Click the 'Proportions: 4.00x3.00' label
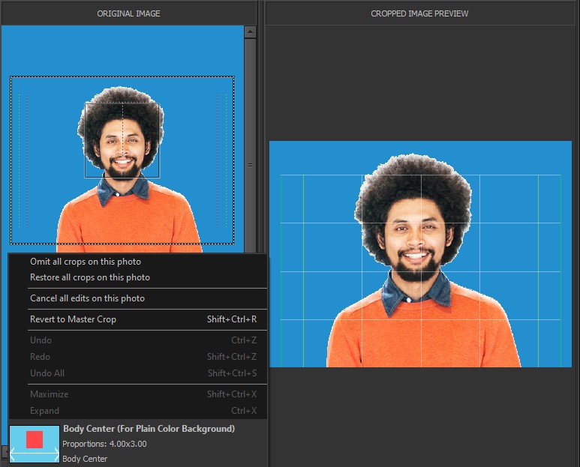 (x=104, y=444)
